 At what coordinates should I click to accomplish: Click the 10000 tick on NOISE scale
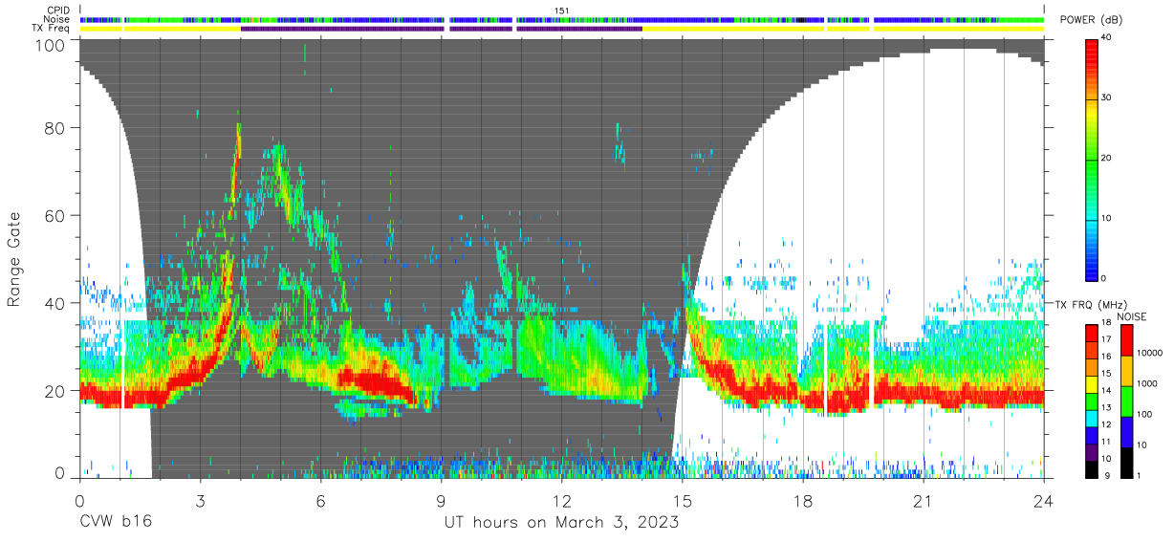pyautogui.click(x=1150, y=354)
